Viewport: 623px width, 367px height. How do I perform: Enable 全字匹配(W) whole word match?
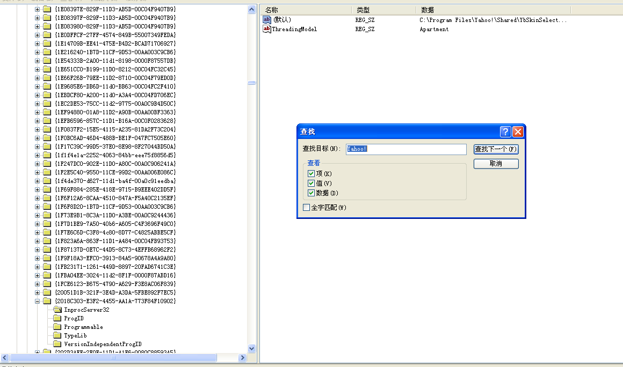(307, 208)
